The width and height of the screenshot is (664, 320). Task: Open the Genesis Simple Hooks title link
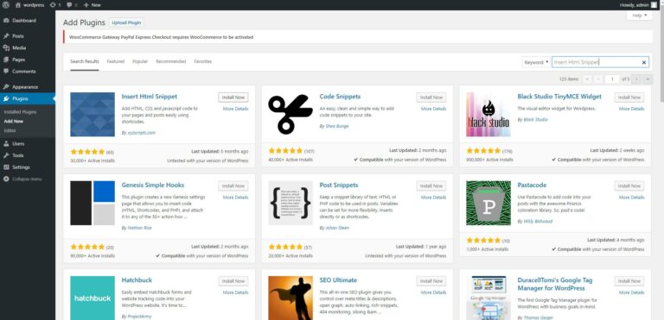coord(152,185)
